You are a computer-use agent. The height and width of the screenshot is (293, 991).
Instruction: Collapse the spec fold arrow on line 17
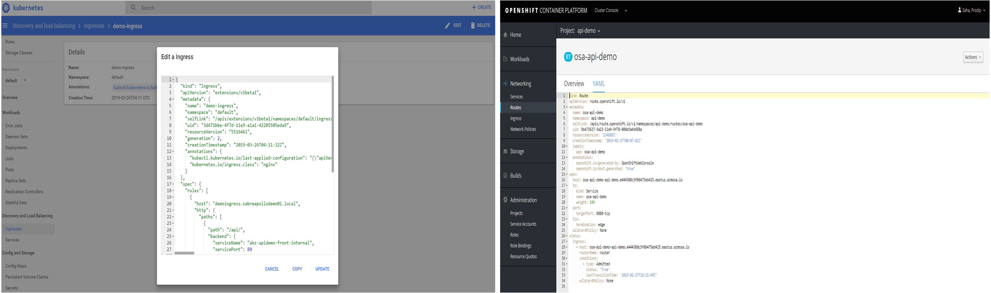pos(173,184)
